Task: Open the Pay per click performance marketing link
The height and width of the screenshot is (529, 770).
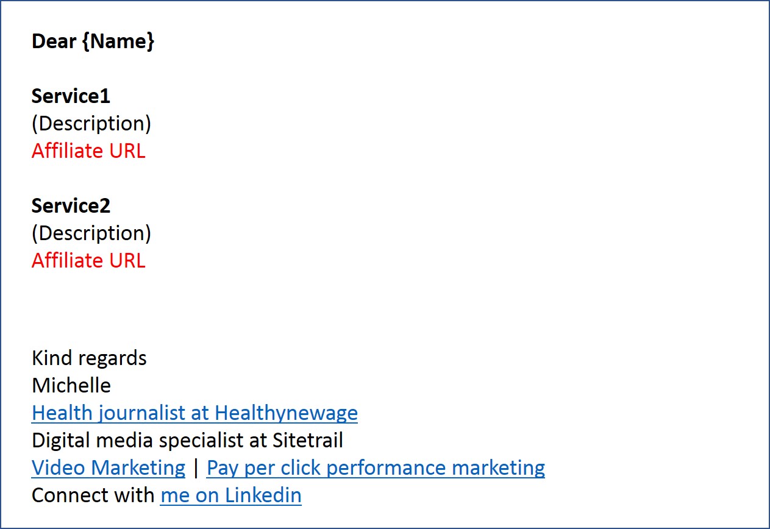Action: 376,468
